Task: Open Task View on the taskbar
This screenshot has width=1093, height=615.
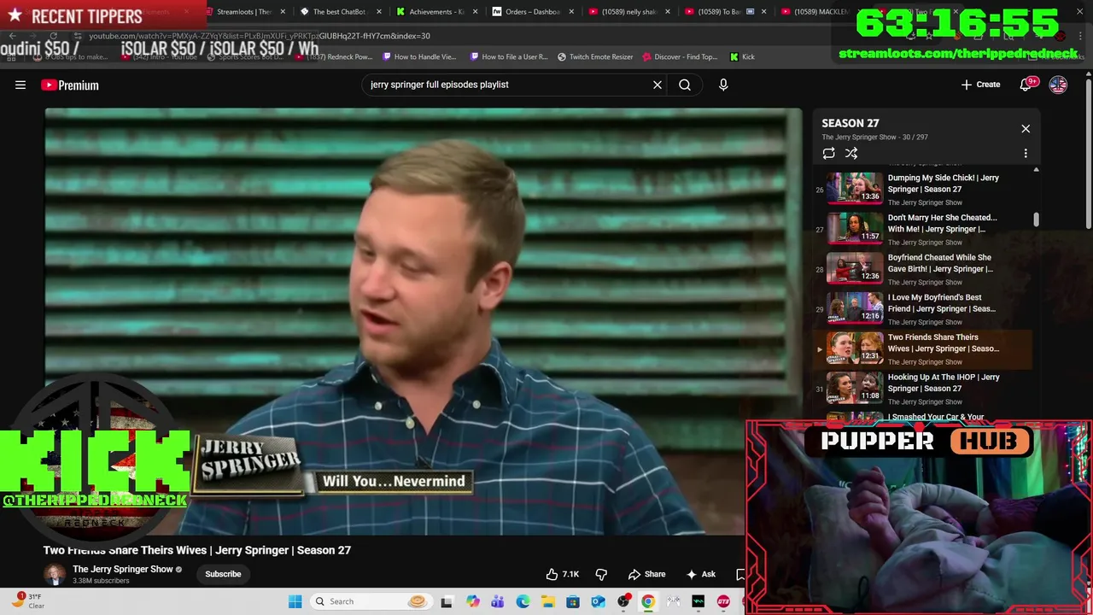Action: tap(447, 601)
